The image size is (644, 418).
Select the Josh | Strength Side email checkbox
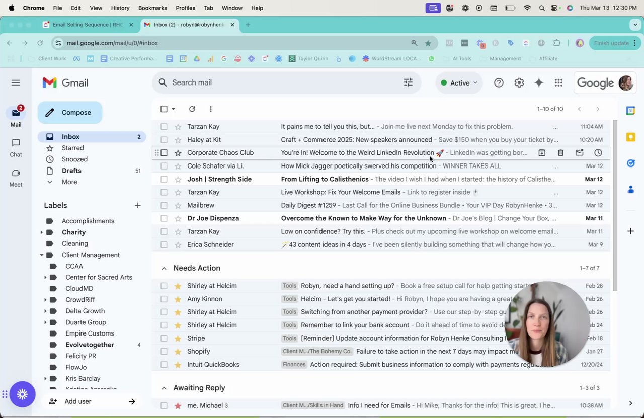point(164,179)
